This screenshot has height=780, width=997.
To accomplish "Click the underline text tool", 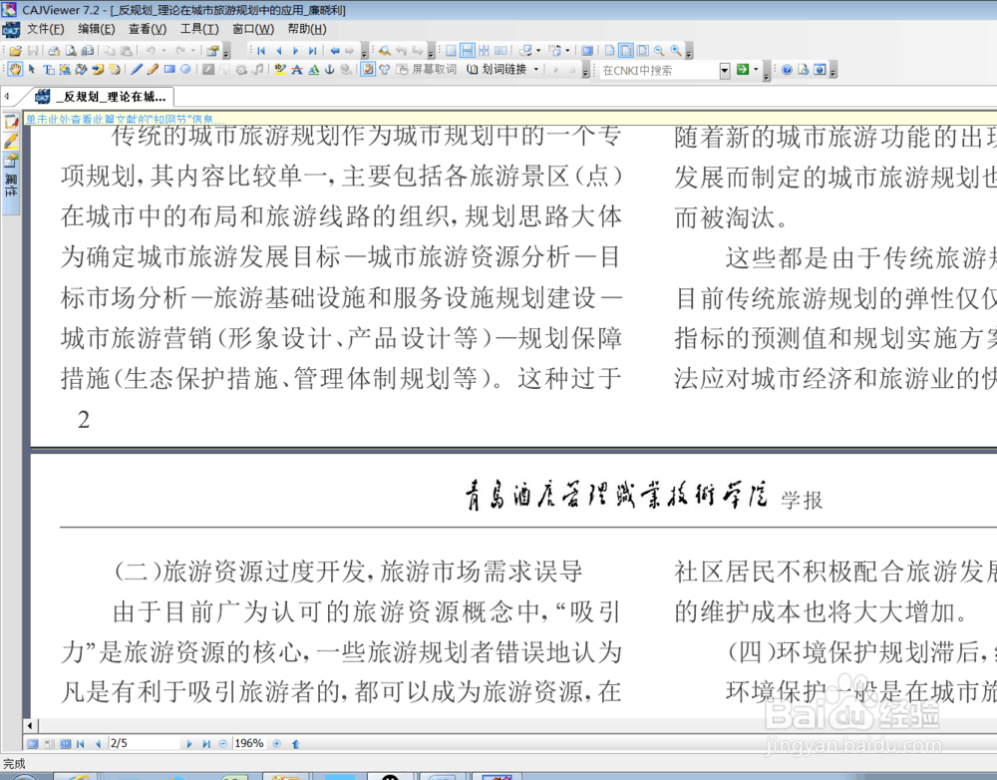I will [x=313, y=70].
